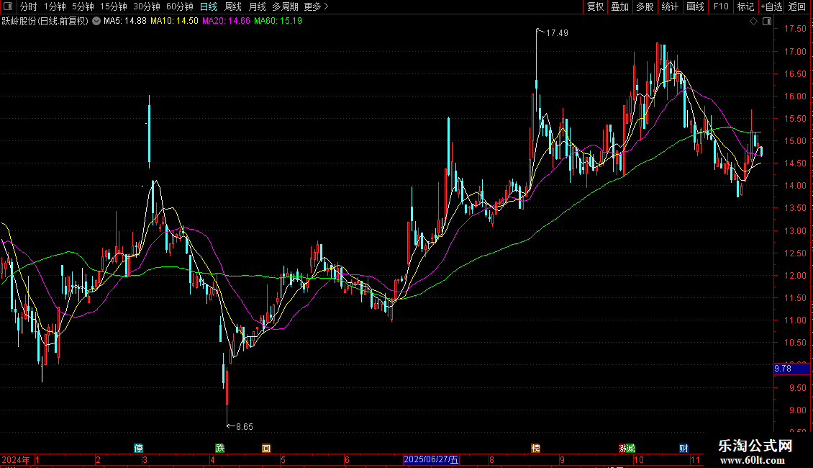Click the 17.49 high price label
The width and height of the screenshot is (813, 468).
pos(557,32)
